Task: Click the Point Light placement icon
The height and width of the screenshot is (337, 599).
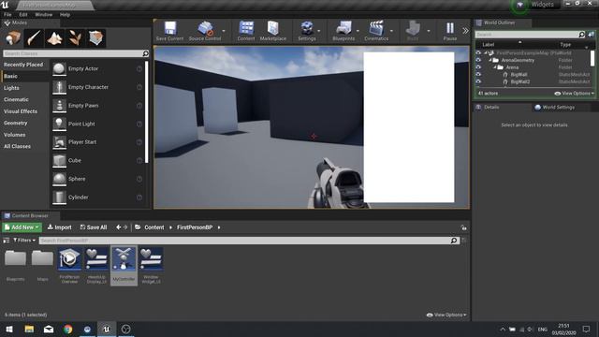Action: (x=59, y=124)
